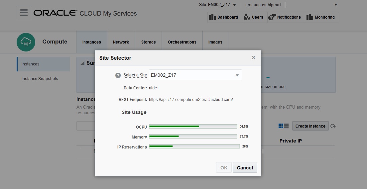Expand the Select a Site combo box
The width and height of the screenshot is (367, 189).
click(237, 75)
